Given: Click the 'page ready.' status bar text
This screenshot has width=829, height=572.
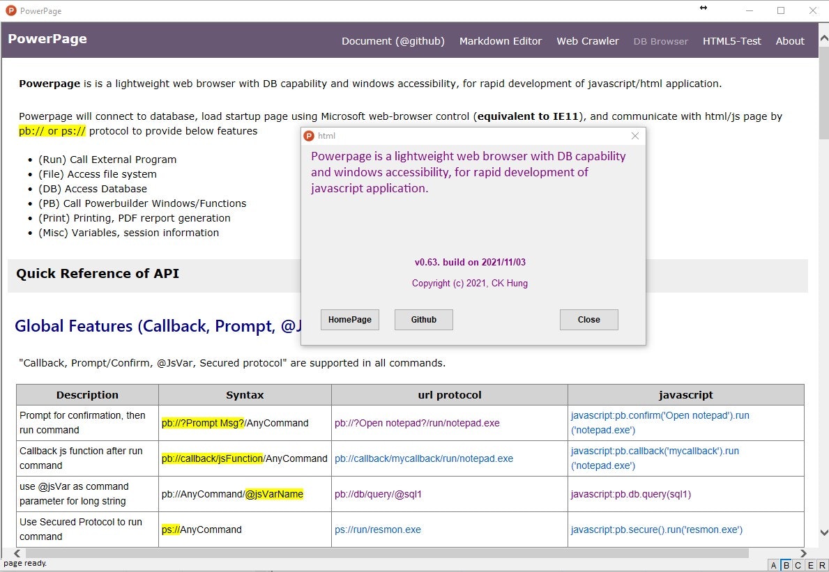Looking at the screenshot, I should [25, 564].
